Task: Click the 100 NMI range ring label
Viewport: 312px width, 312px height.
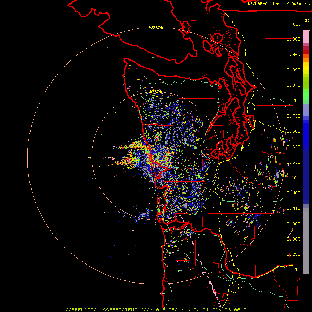Action: click(156, 27)
